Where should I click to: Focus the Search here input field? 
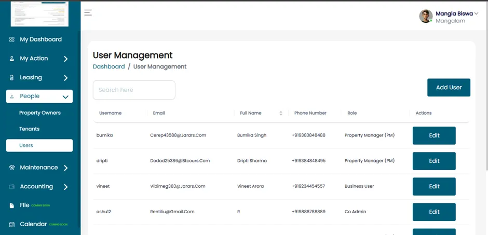tap(134, 90)
